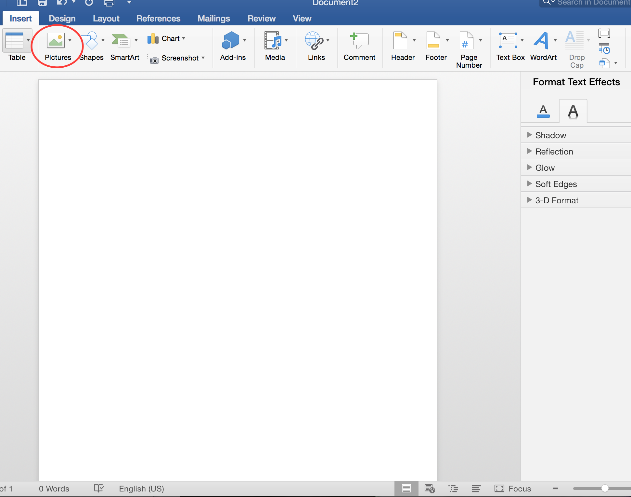The height and width of the screenshot is (497, 631).
Task: Open the References tab
Action: pyautogui.click(x=158, y=19)
